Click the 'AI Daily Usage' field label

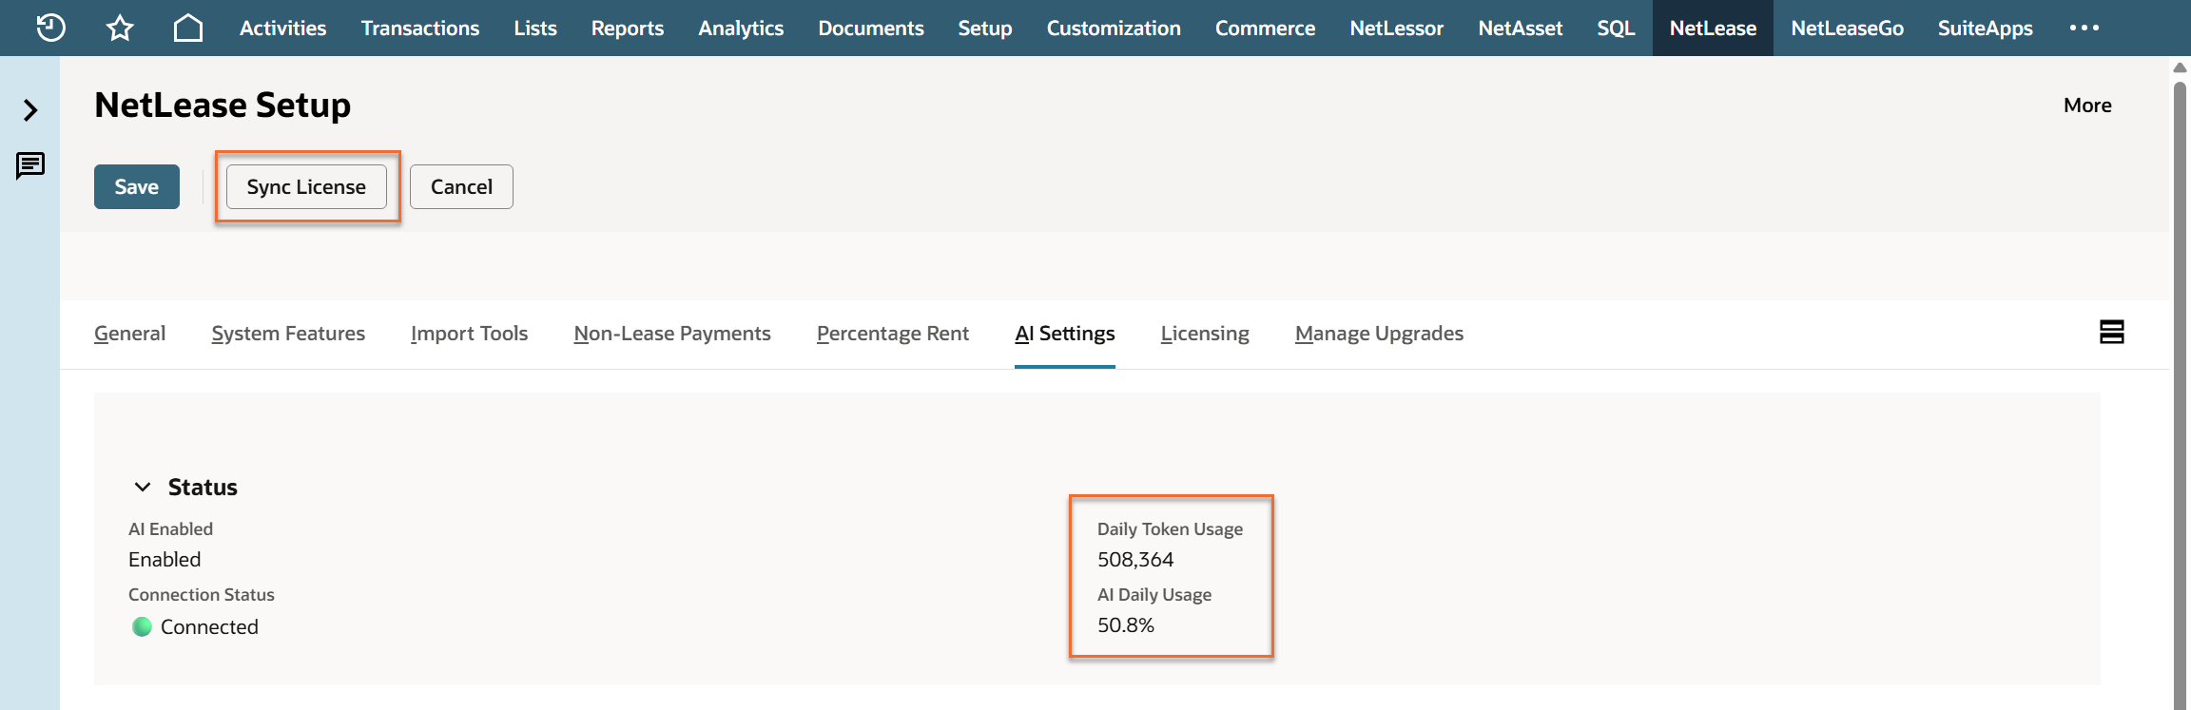(1154, 595)
